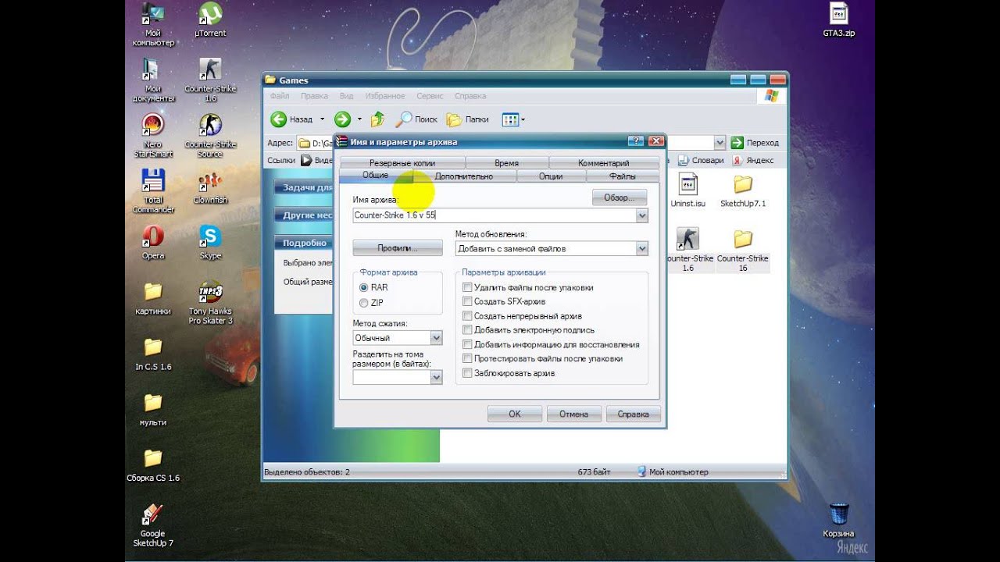Image resolution: width=1000 pixels, height=562 pixels.
Task: Open the Мой компьютер desktop icon
Action: click(153, 23)
